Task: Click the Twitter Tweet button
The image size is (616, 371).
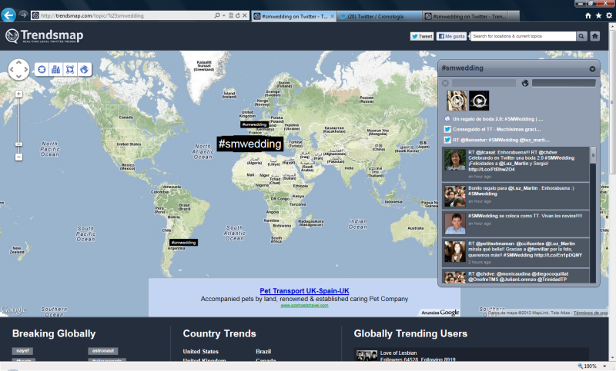Action: click(422, 36)
